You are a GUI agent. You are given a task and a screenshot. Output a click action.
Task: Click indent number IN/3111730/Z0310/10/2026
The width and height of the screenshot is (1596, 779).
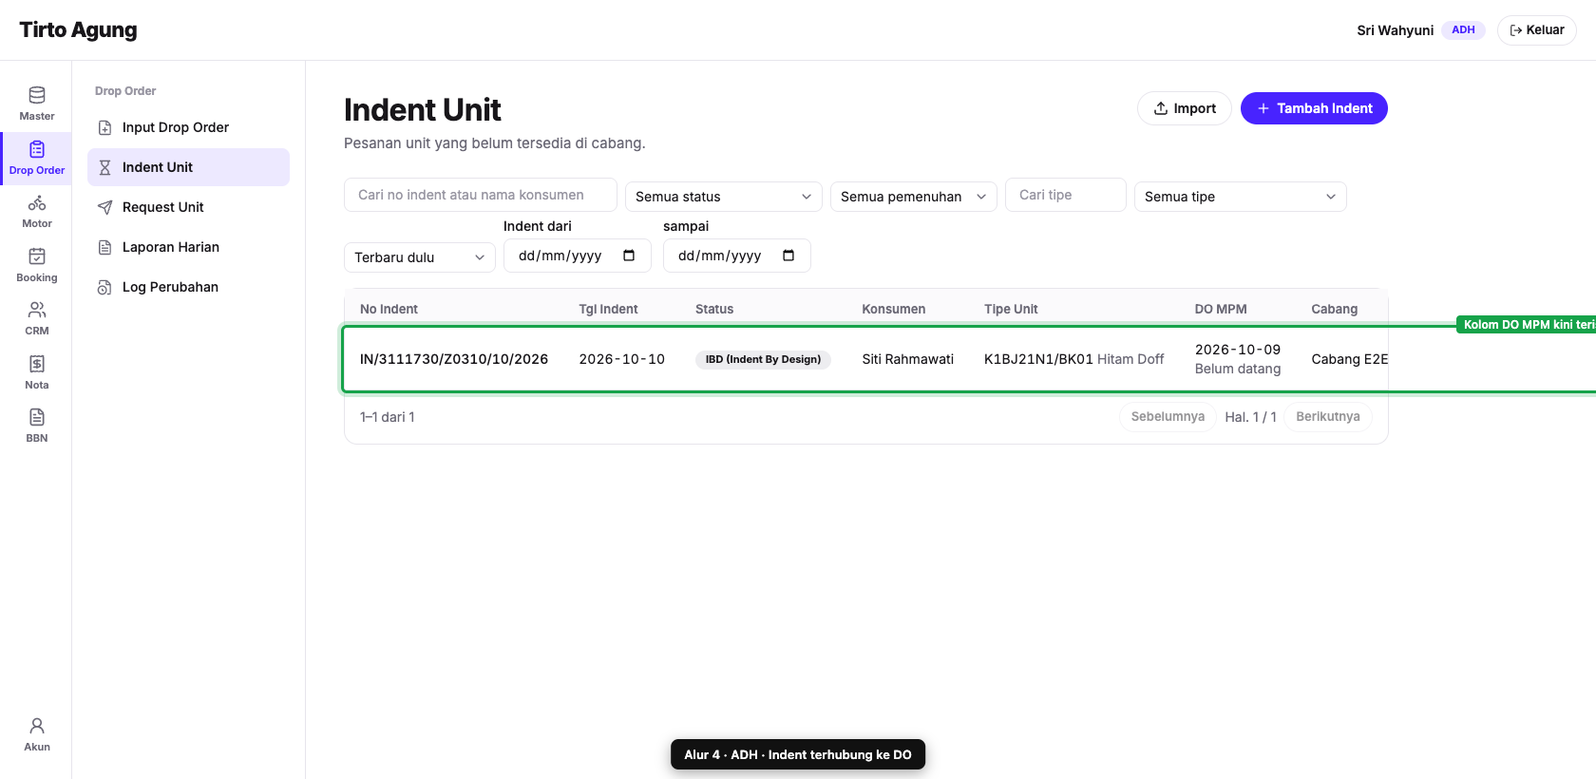pyautogui.click(x=454, y=359)
